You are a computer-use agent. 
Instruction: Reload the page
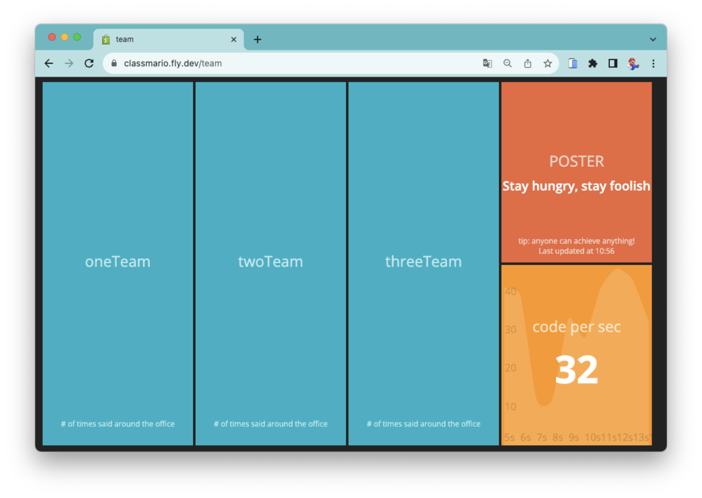pyautogui.click(x=89, y=63)
